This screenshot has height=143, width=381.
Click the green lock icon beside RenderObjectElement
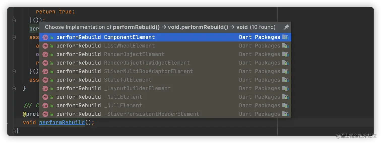[x=51, y=54]
